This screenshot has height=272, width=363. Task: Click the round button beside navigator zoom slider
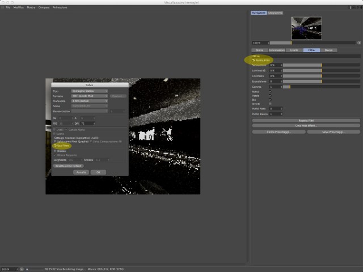pos(359,43)
